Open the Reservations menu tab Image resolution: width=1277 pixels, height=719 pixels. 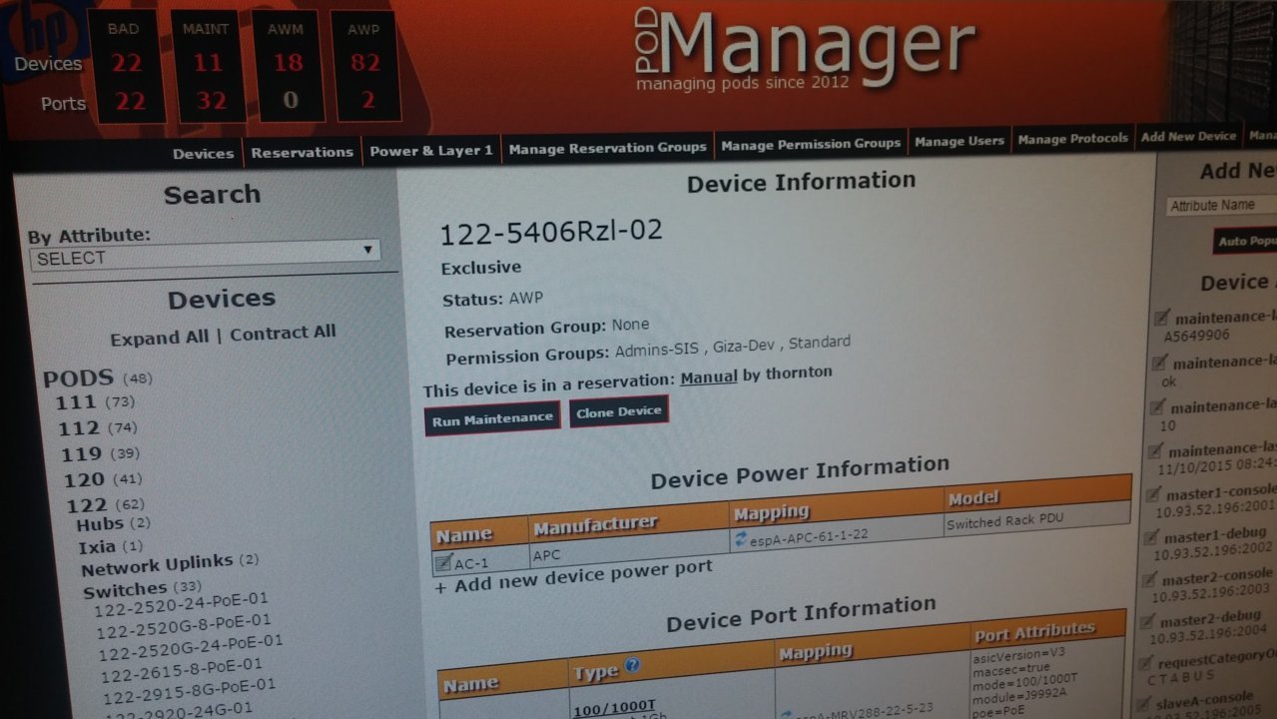coord(303,152)
